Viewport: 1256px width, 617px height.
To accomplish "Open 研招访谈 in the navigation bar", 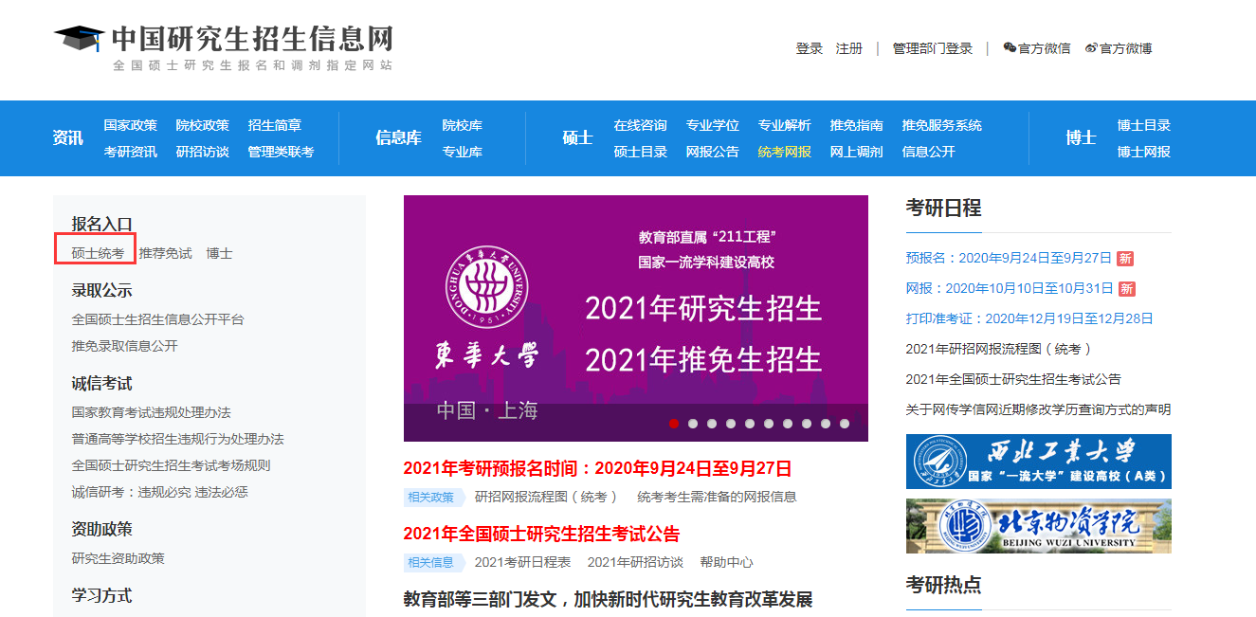I will pyautogui.click(x=203, y=152).
